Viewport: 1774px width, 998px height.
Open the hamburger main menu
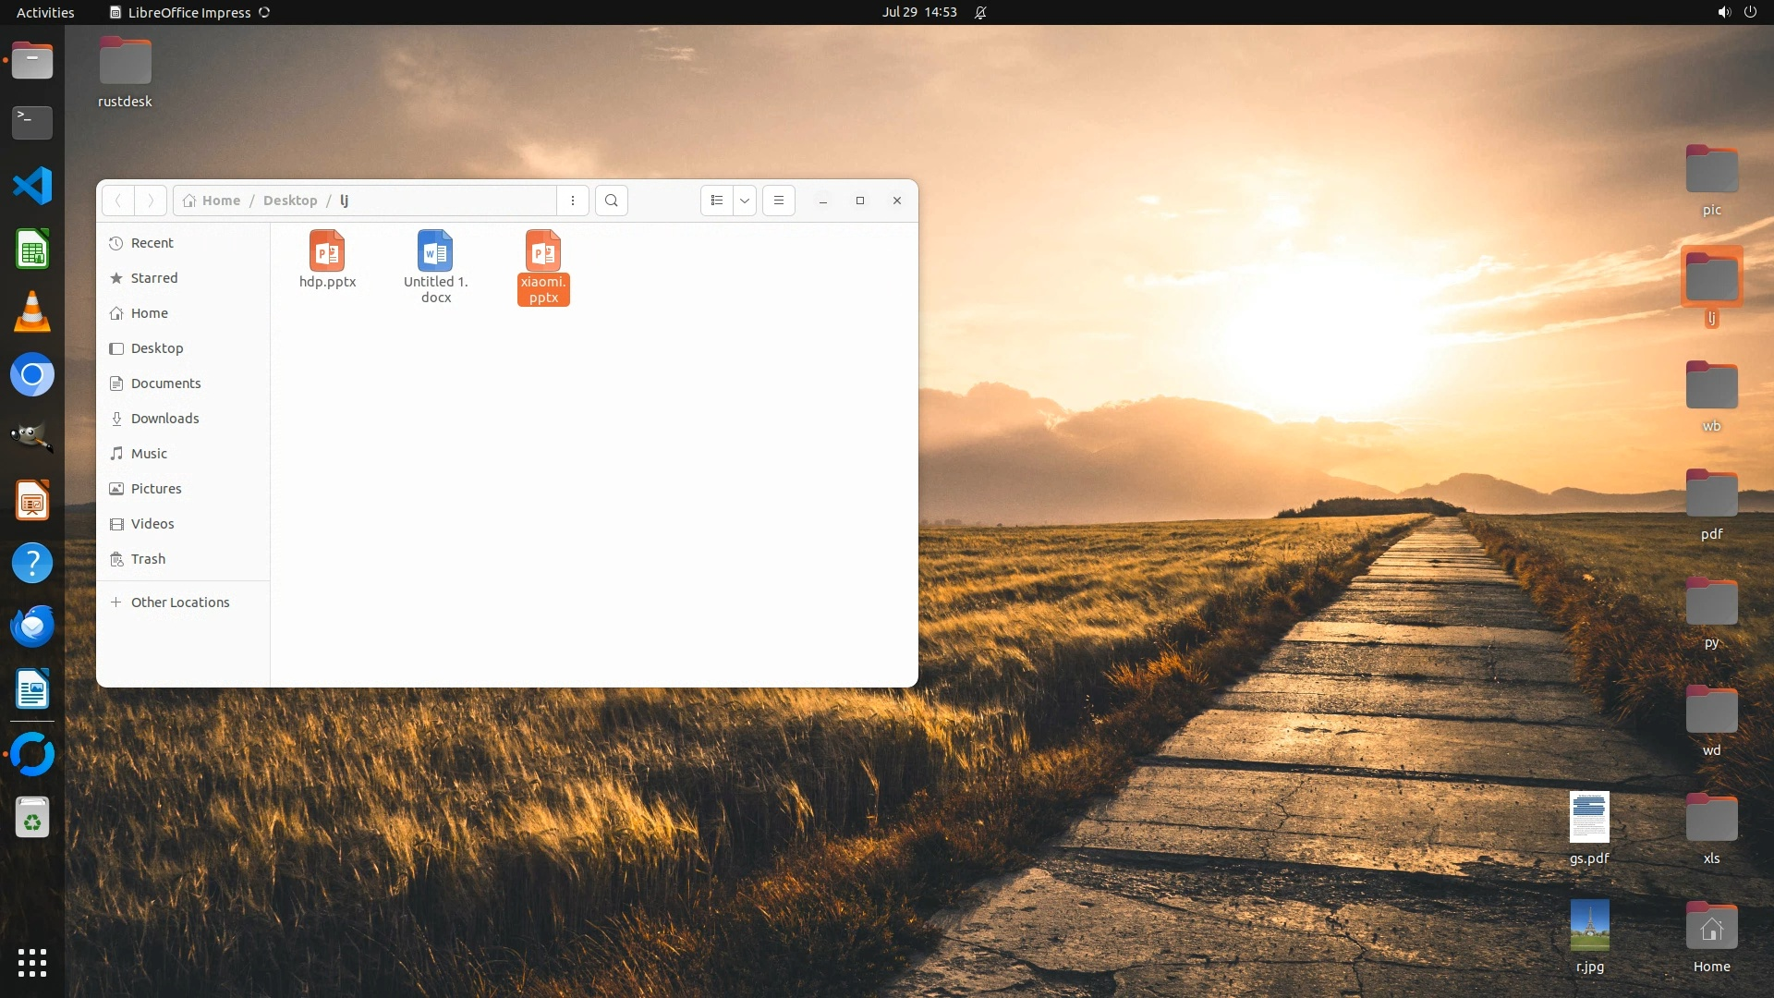[779, 201]
